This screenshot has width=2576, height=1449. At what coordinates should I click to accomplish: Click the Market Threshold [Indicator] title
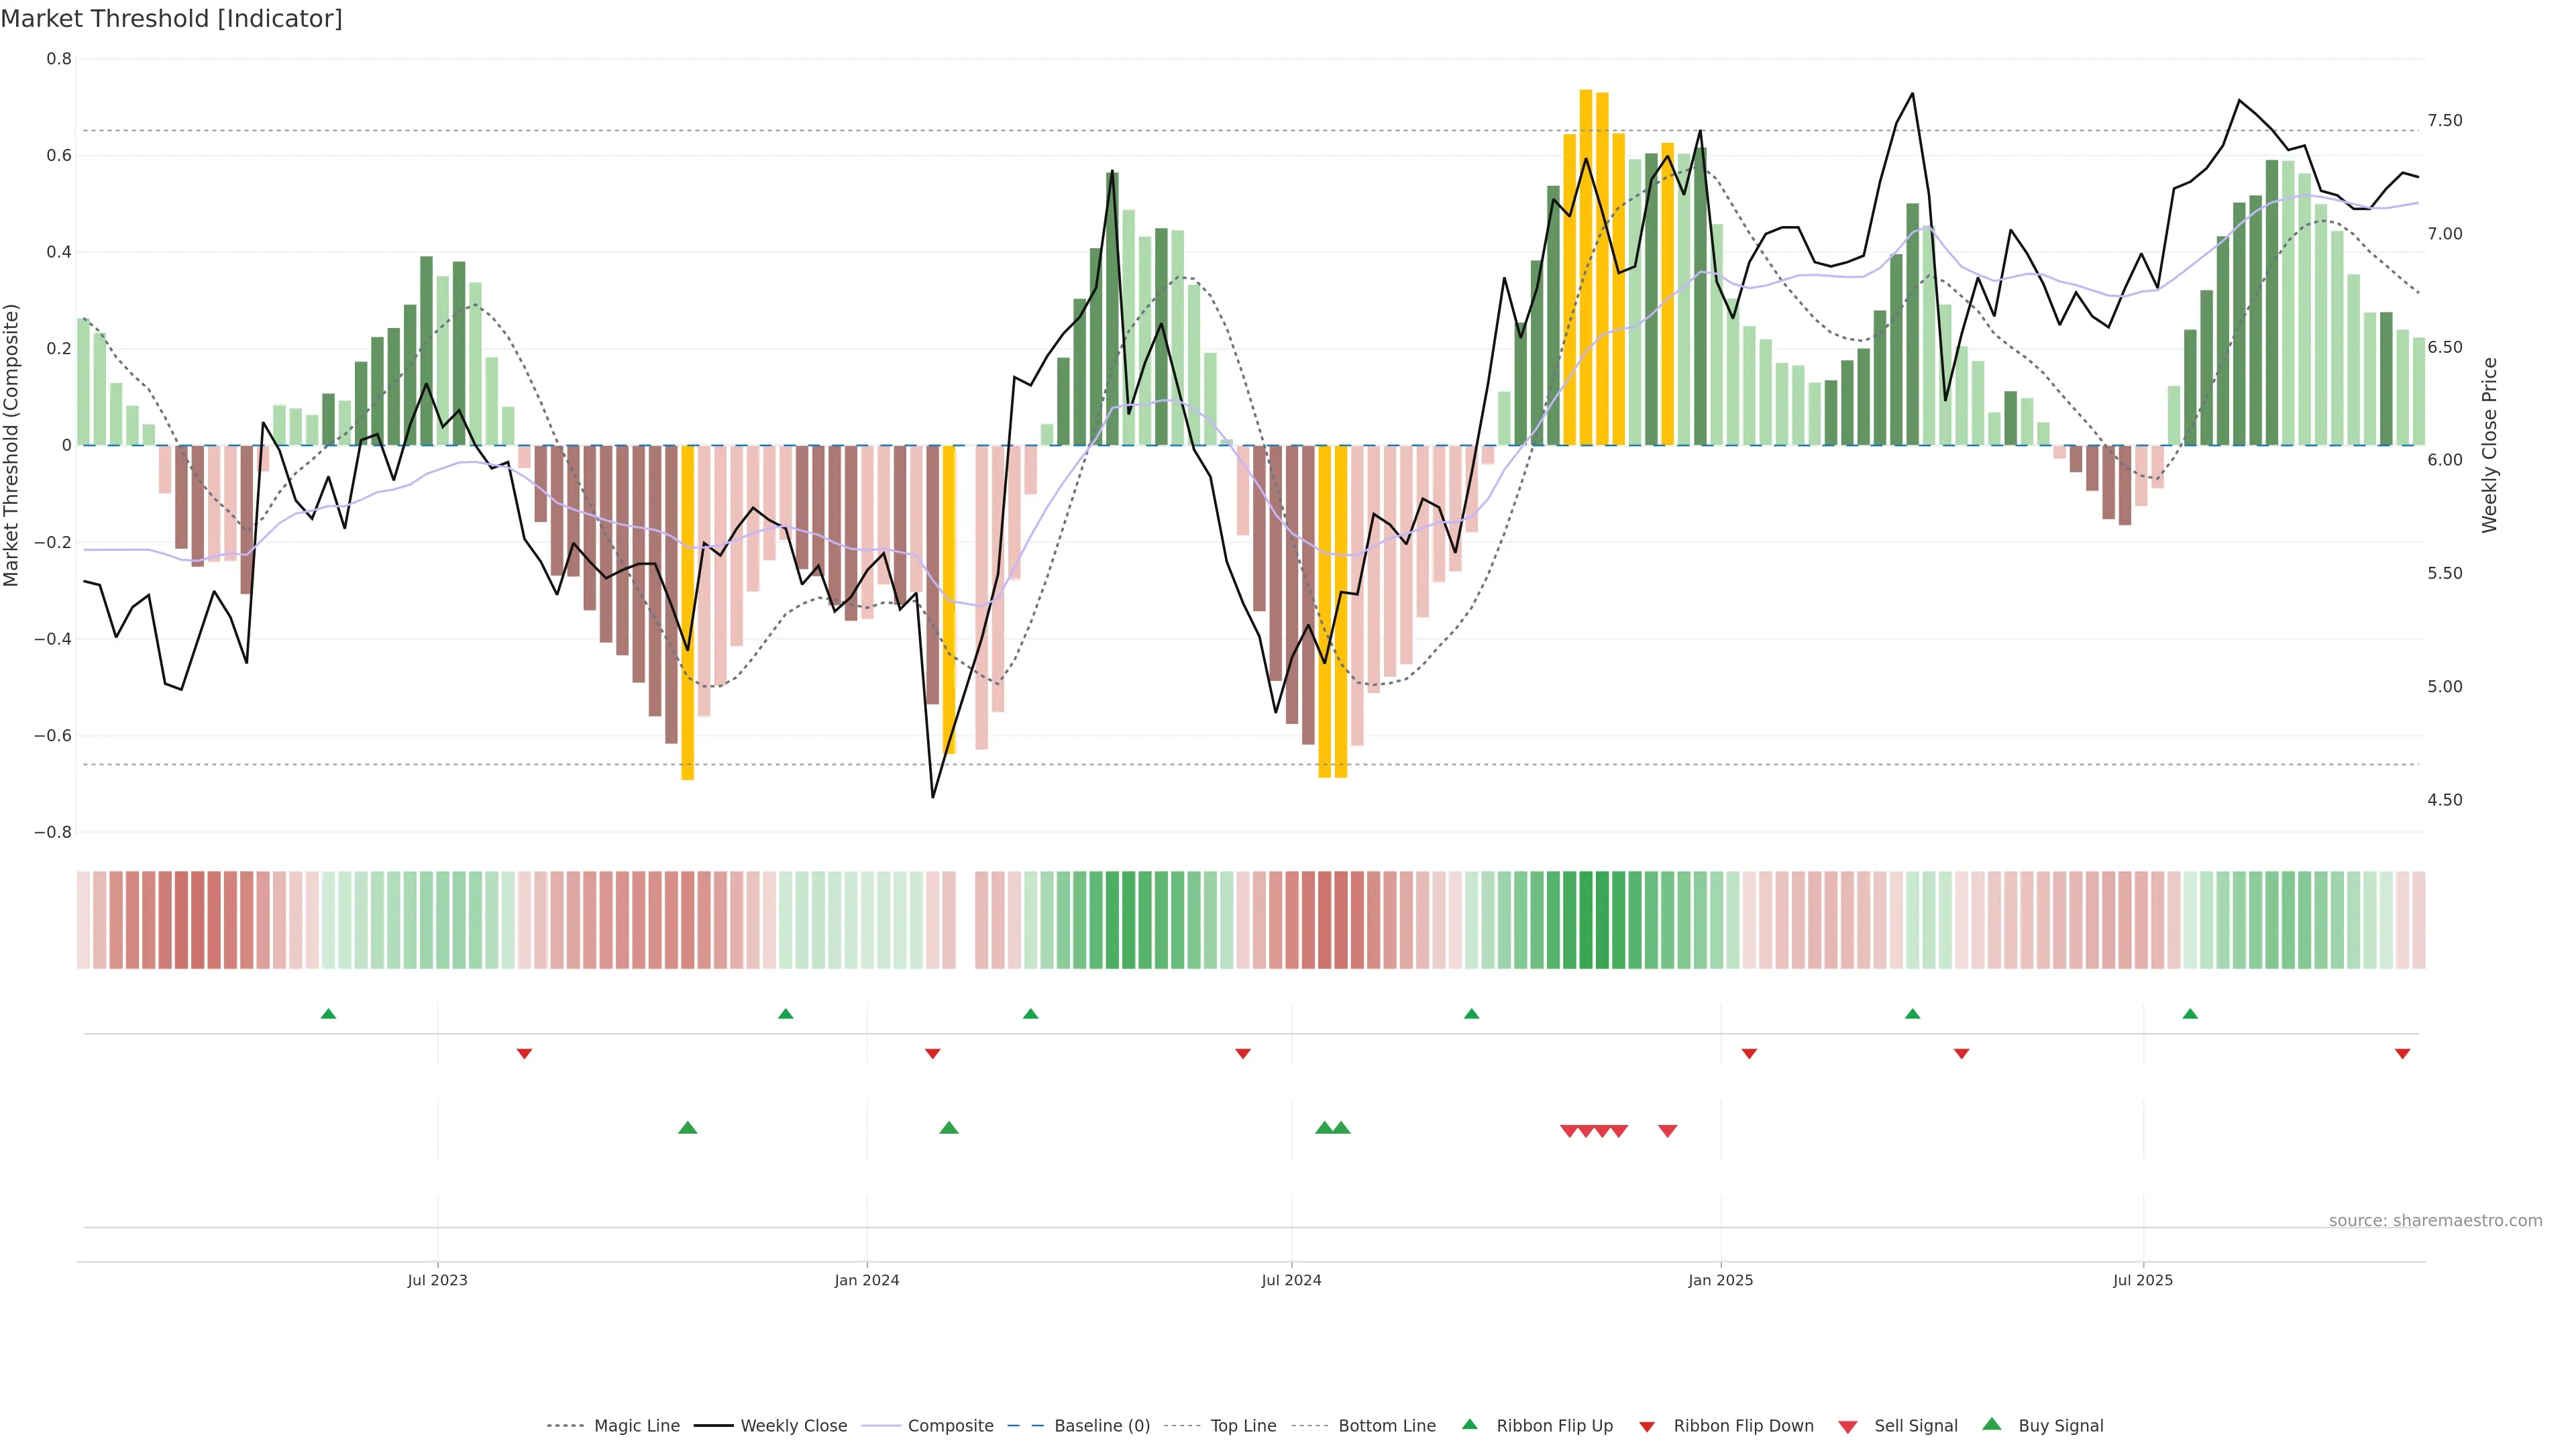171,19
